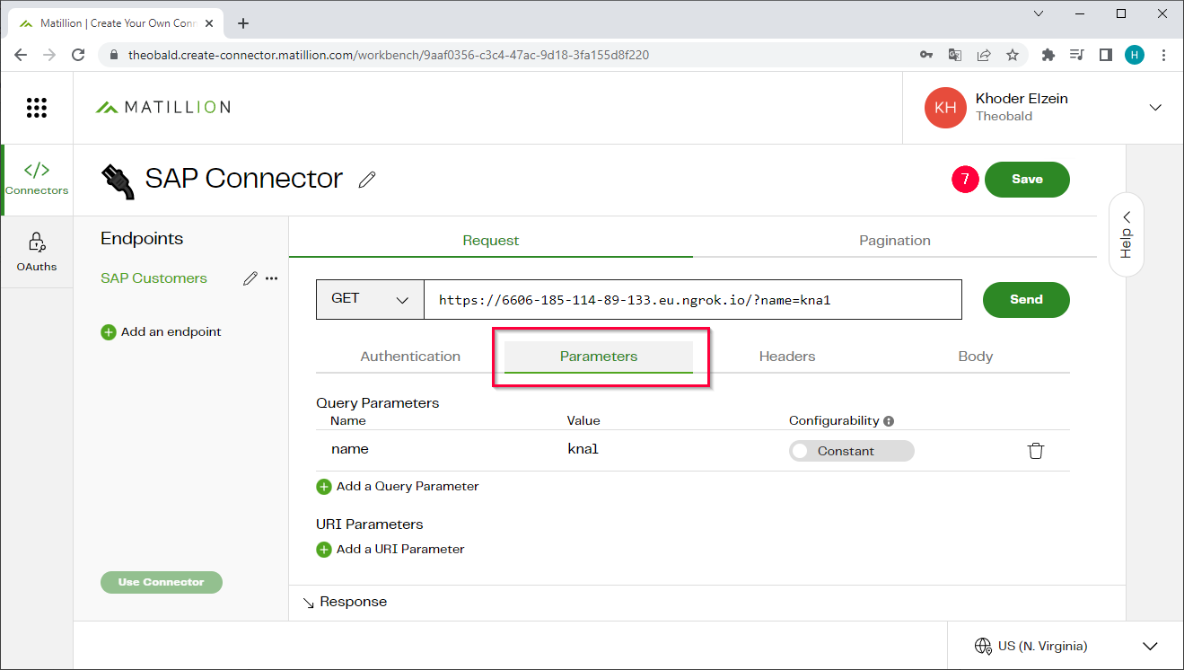Click the name parameter name cell
The height and width of the screenshot is (670, 1184).
click(x=350, y=450)
